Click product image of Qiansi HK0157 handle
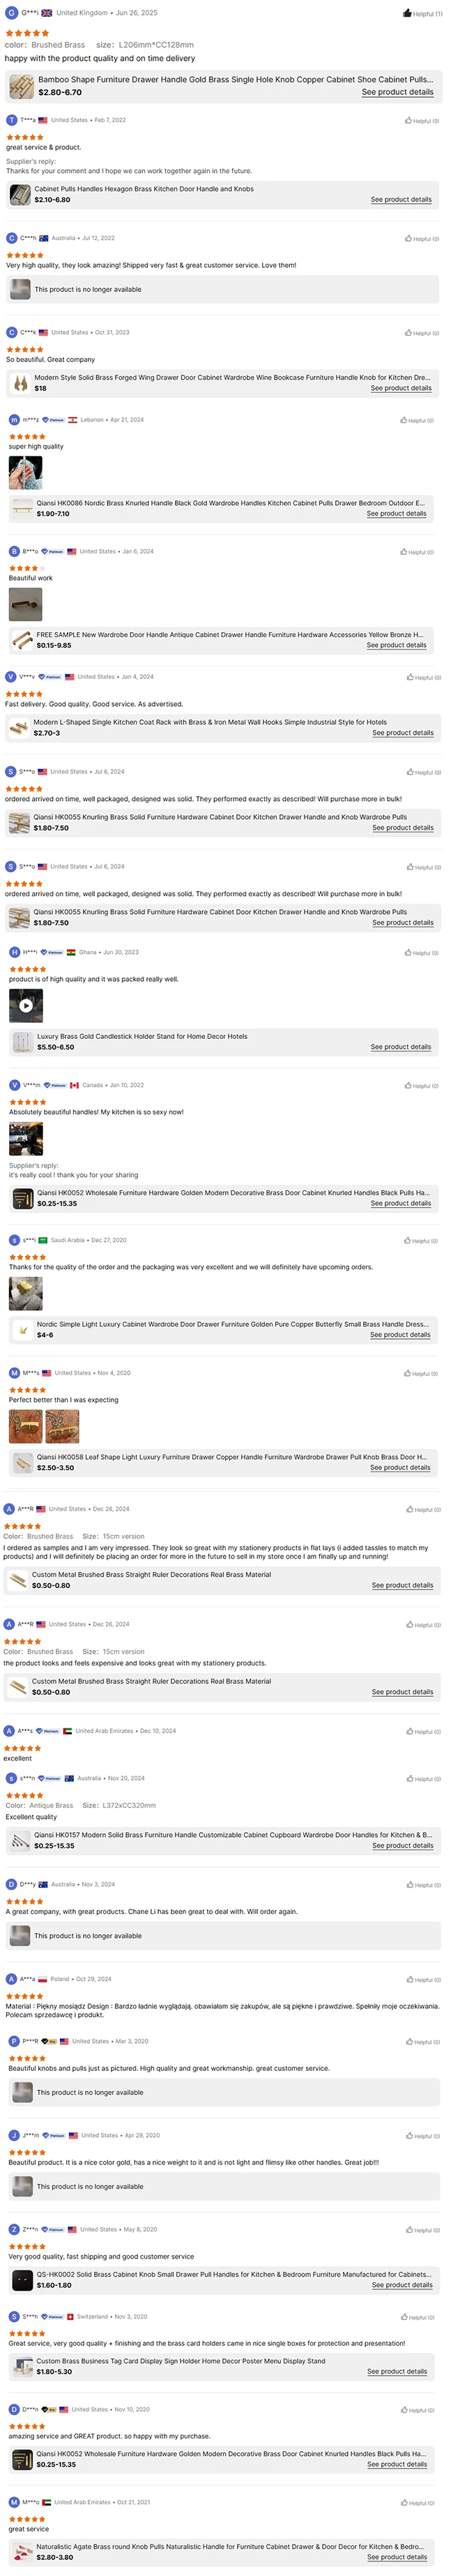The image size is (453, 2576). pos(19,1840)
